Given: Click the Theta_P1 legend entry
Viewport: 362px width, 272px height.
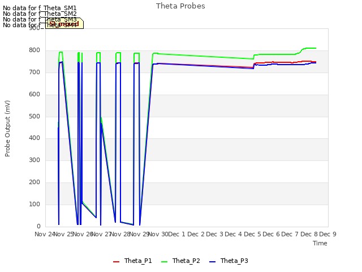Looking at the screenshot, I should pyautogui.click(x=132, y=261).
